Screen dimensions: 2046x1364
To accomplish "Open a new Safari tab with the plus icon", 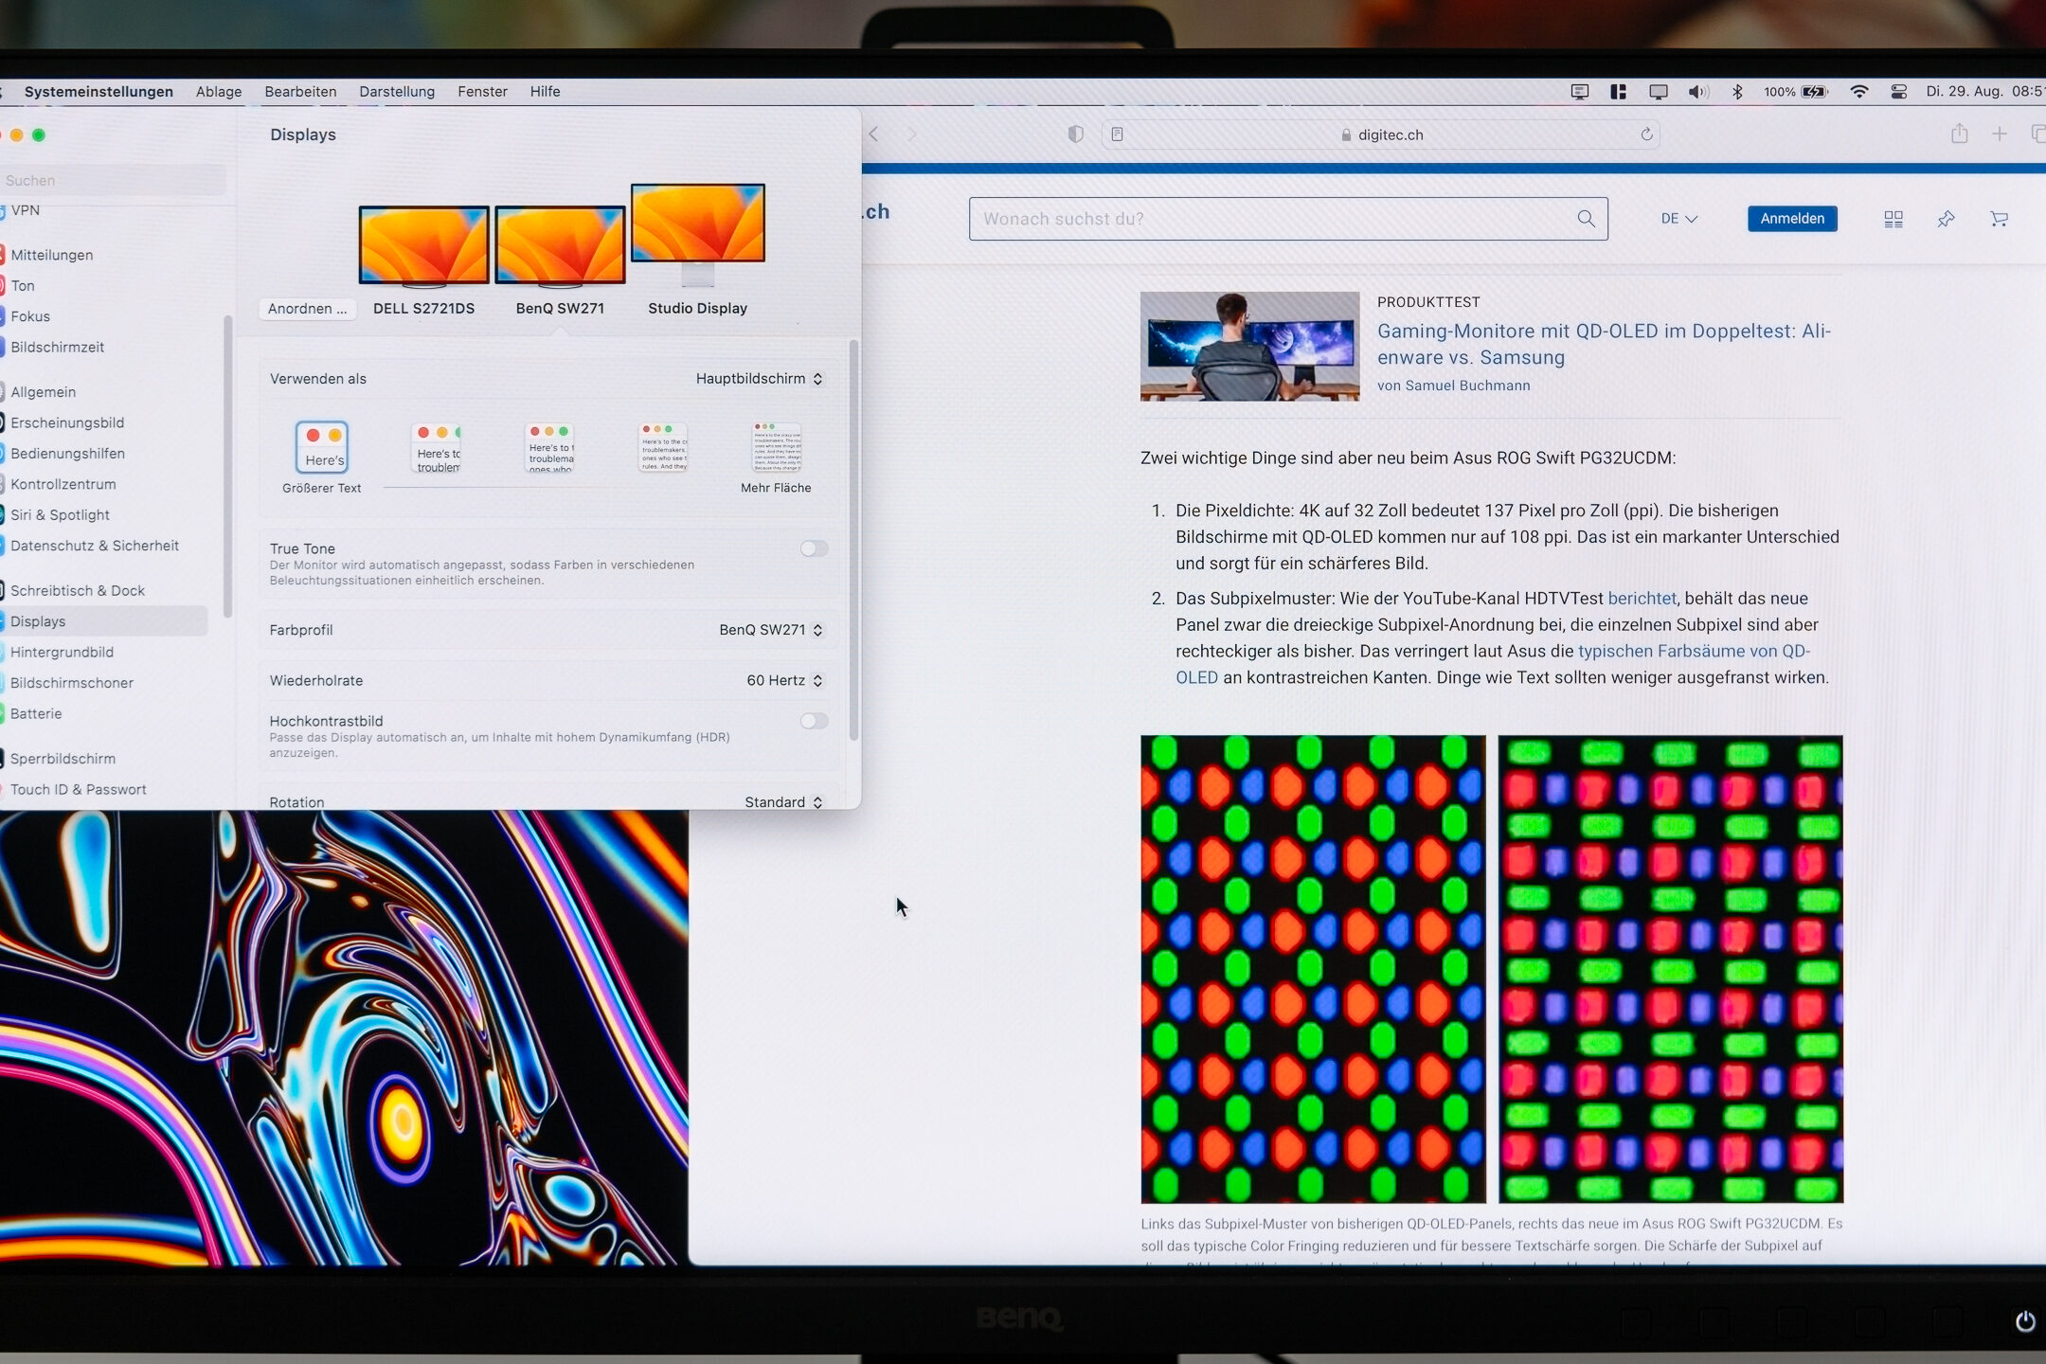I will [1999, 135].
